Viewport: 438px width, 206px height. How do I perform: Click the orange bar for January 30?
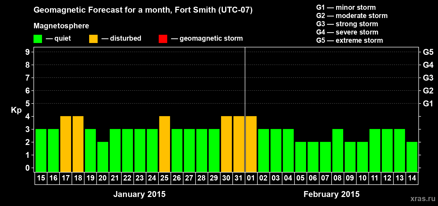226,144
